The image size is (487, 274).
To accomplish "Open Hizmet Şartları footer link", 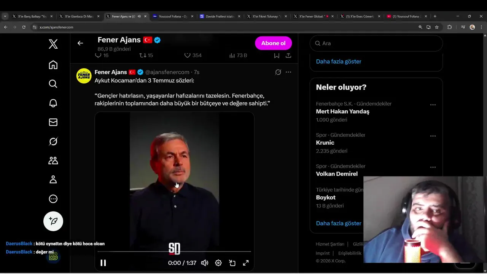I will (330, 244).
